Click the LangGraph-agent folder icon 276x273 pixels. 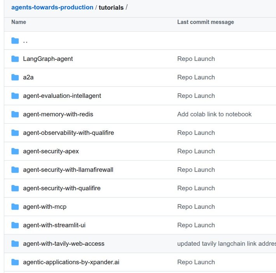15,59
